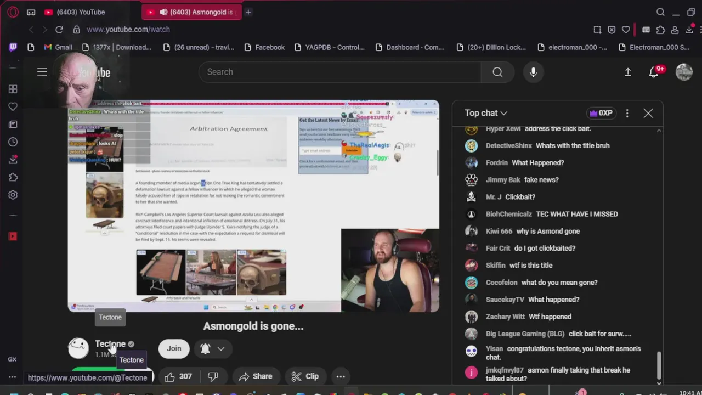Click the padlock site info icon

pyautogui.click(x=77, y=30)
